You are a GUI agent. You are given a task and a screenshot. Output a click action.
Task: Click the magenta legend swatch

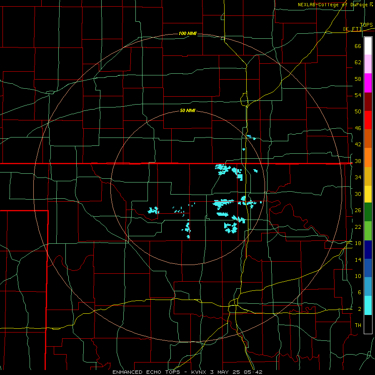368,83
